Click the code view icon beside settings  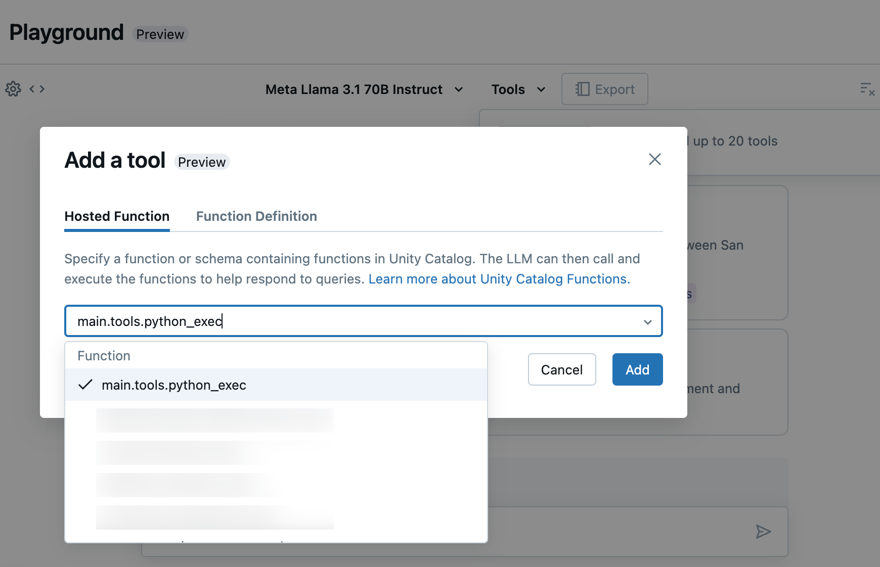coord(36,88)
